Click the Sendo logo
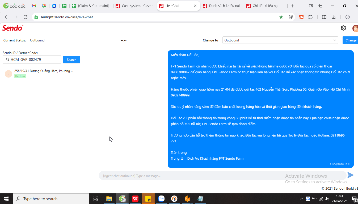Screen dimensions: 358x204 pyautogui.click(x=13, y=28)
